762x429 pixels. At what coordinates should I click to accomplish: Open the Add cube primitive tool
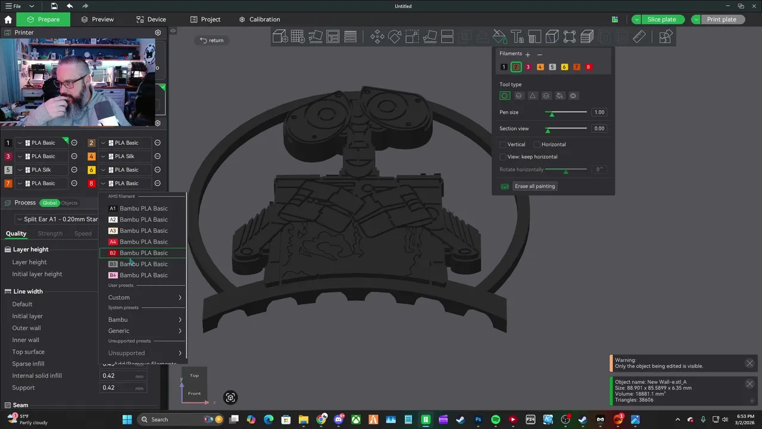(x=280, y=37)
